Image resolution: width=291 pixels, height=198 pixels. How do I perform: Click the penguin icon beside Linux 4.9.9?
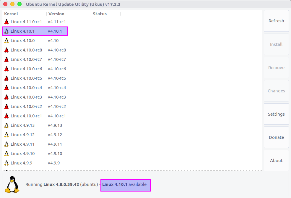point(6,163)
